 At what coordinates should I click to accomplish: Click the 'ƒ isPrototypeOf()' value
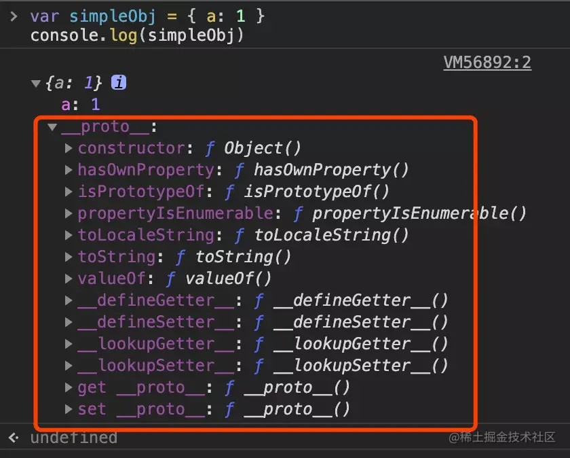point(307,192)
